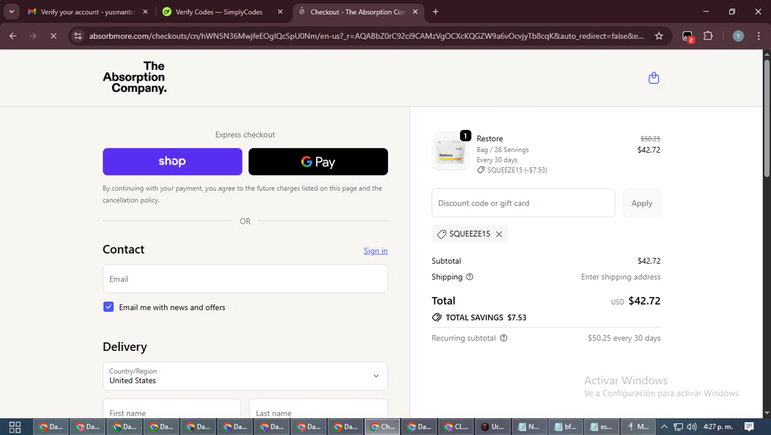Click the Sign in link
The height and width of the screenshot is (435, 771).
(376, 251)
